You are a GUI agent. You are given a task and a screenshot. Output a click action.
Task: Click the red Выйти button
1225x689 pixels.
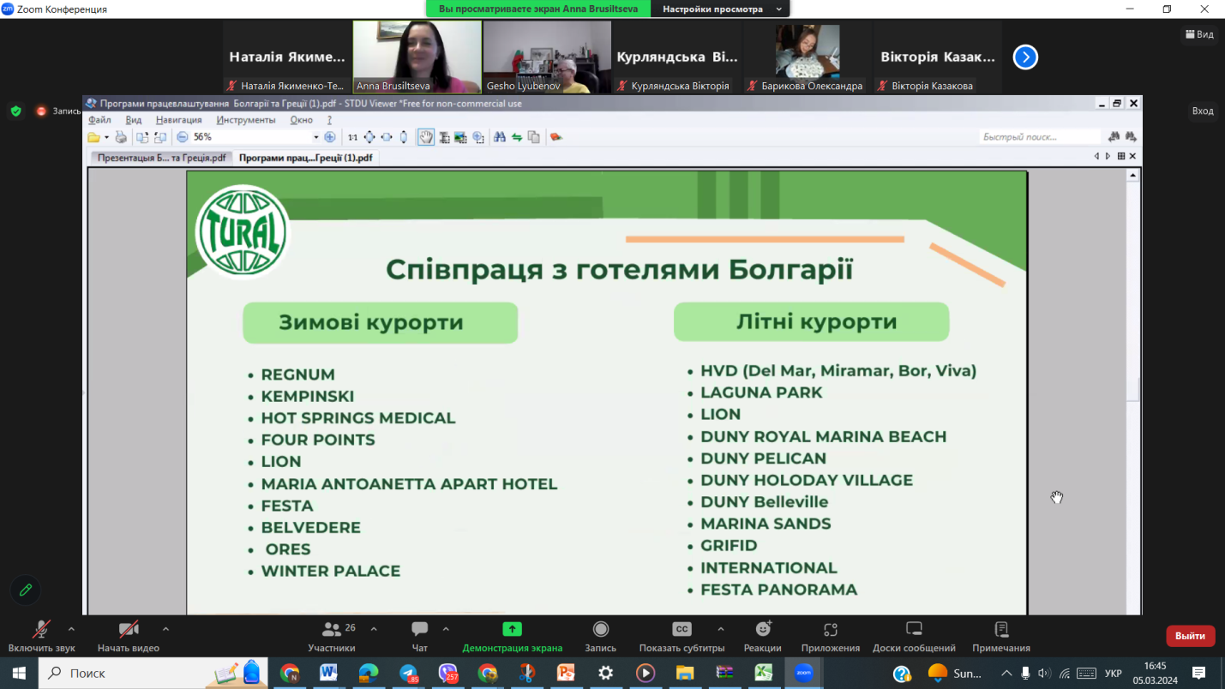tap(1190, 636)
